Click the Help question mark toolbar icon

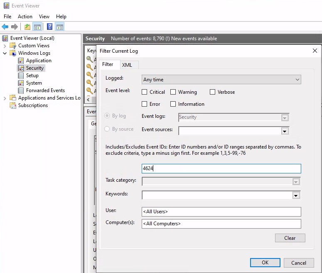(49, 27)
